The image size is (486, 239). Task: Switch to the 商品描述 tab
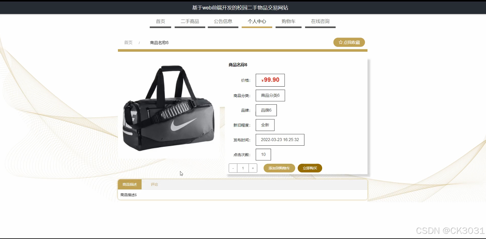coord(130,185)
